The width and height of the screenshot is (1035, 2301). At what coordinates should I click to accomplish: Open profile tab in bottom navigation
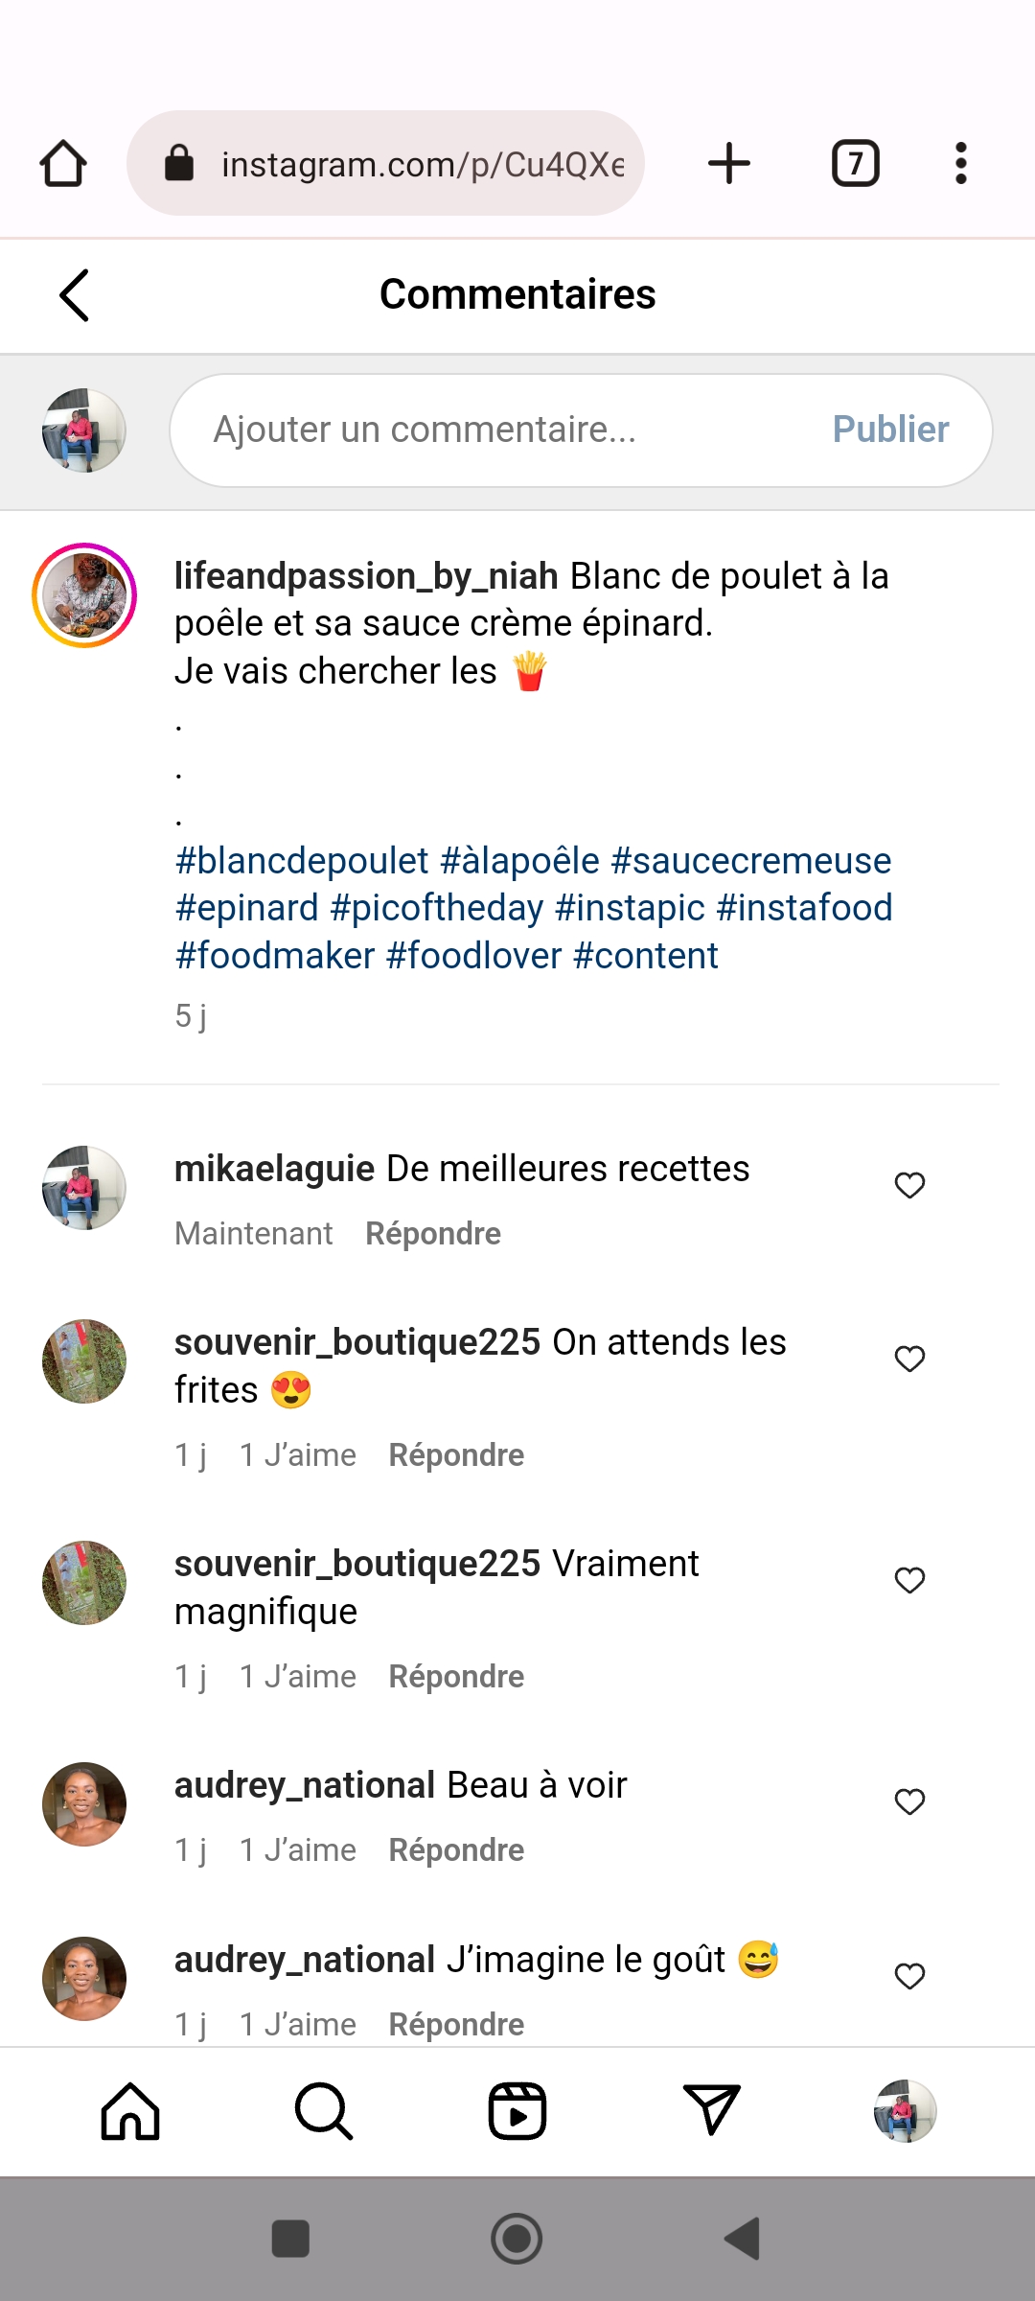[x=905, y=2111]
